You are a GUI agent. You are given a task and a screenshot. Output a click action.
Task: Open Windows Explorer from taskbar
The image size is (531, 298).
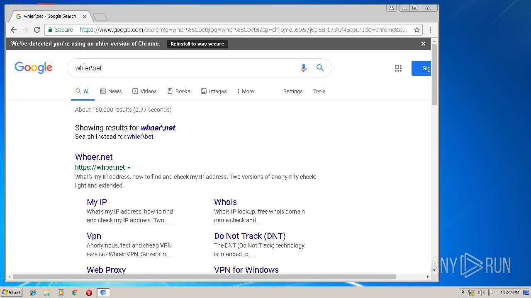[x=47, y=293]
